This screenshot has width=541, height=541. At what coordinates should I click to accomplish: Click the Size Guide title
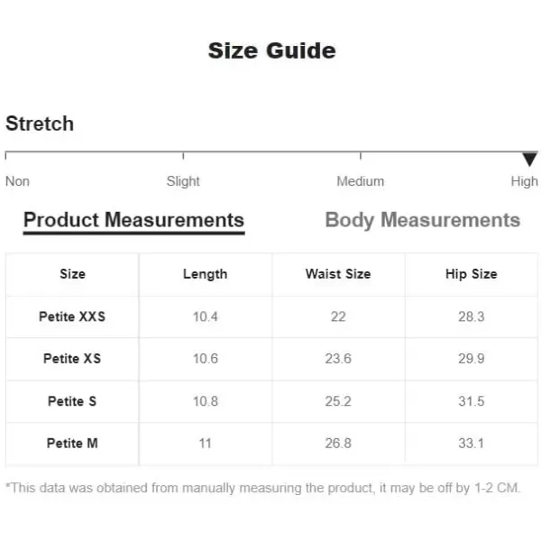(x=272, y=50)
